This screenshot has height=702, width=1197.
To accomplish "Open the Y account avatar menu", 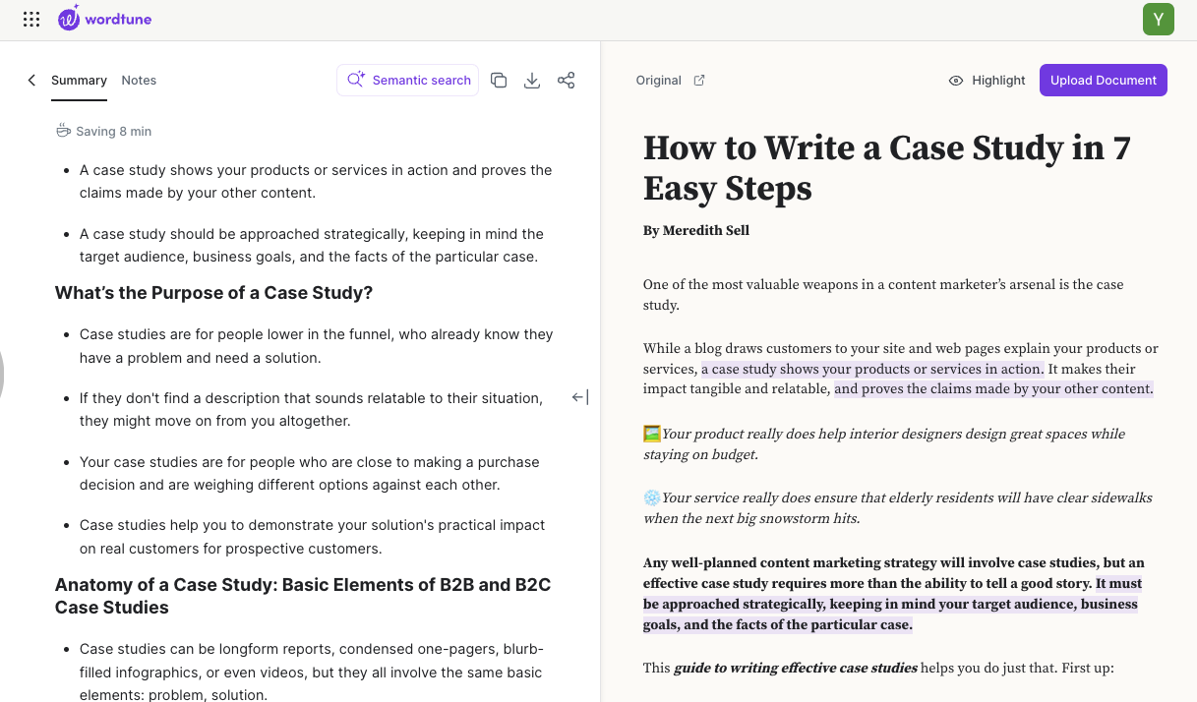I will (1158, 19).
